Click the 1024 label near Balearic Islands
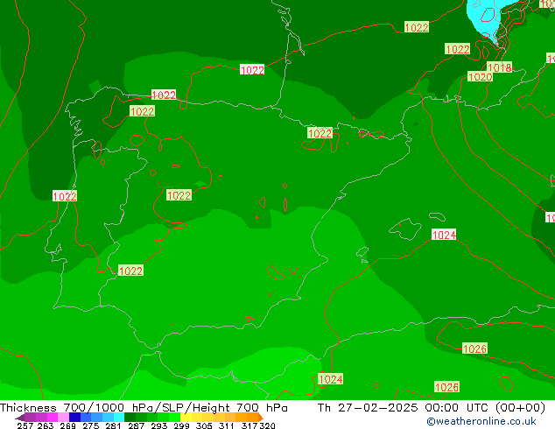This screenshot has width=555, height=429. [444, 235]
